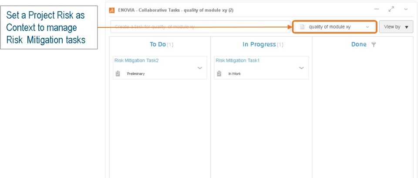Click the To Do column header

(x=158, y=44)
